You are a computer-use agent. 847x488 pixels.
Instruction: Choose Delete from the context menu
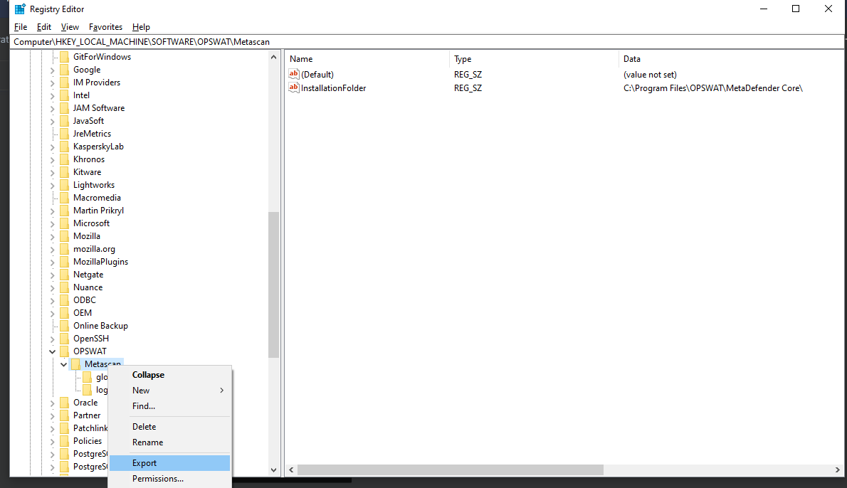(x=169, y=426)
